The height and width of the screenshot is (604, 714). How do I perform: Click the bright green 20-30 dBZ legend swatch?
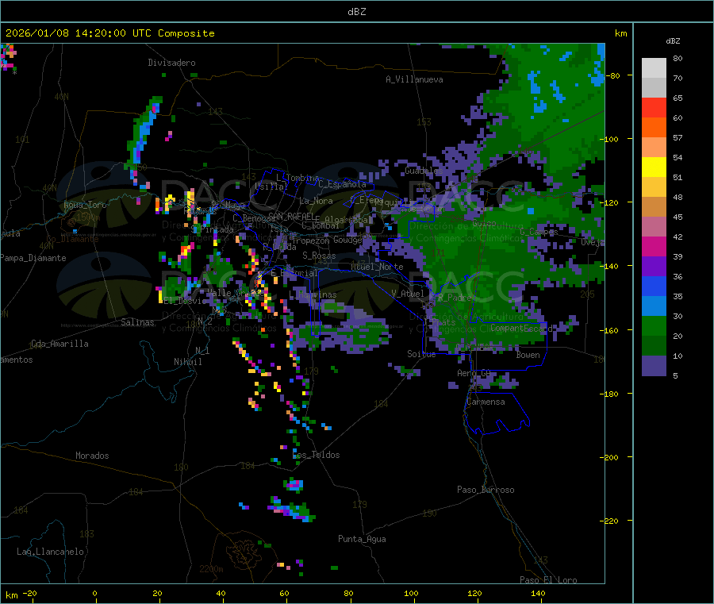(654, 325)
